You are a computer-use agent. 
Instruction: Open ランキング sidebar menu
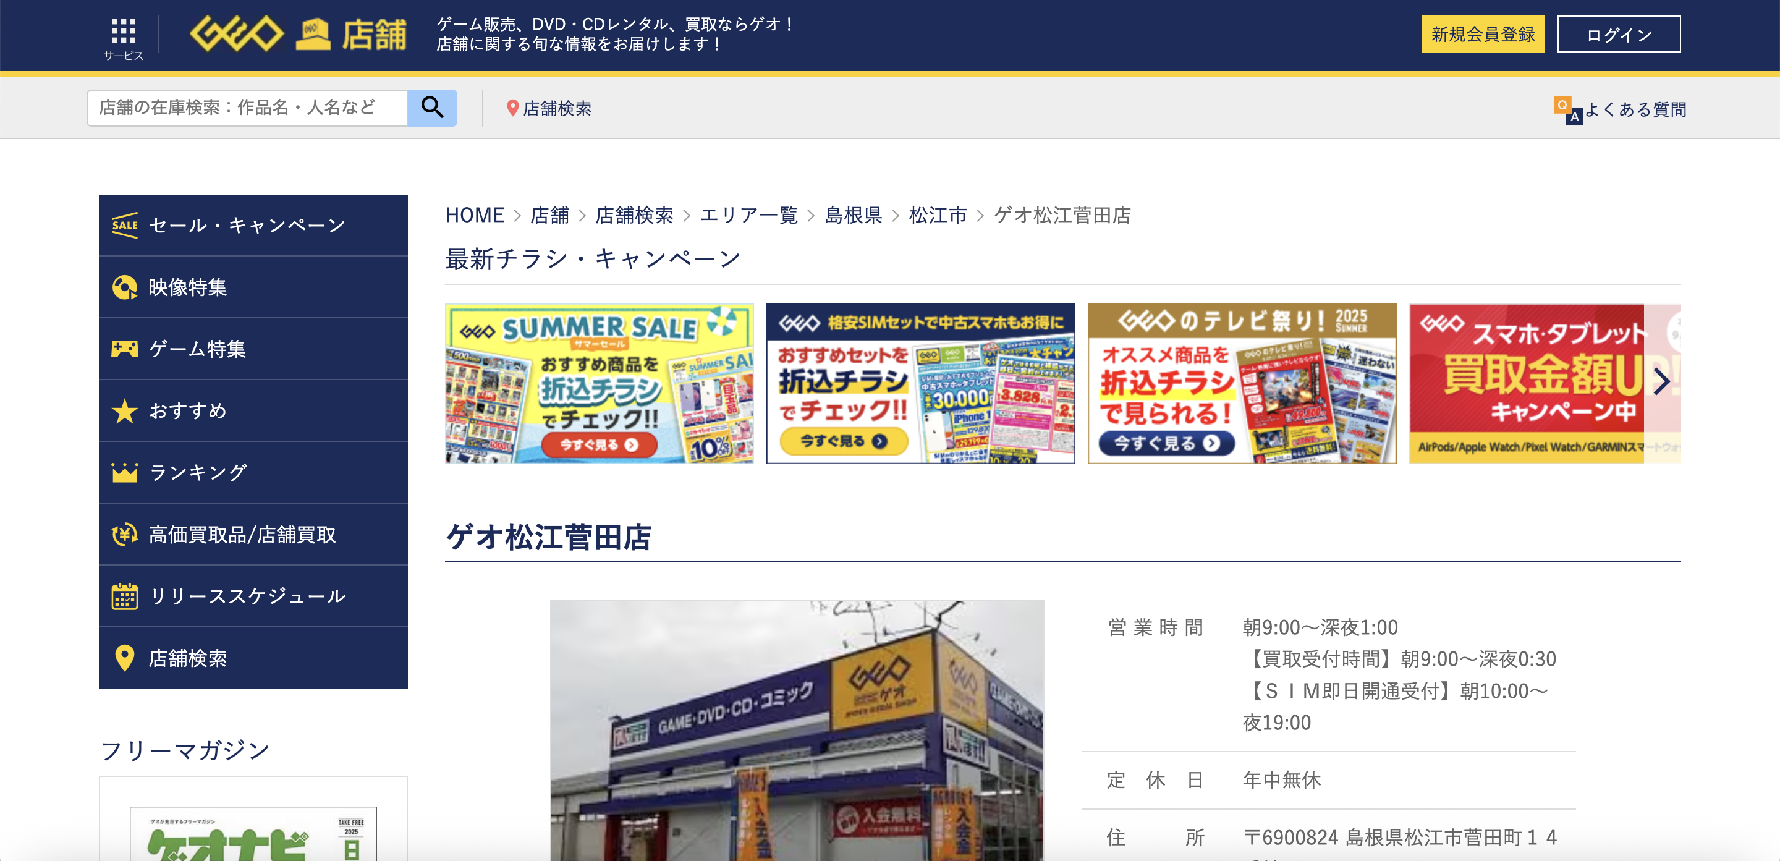click(x=253, y=473)
